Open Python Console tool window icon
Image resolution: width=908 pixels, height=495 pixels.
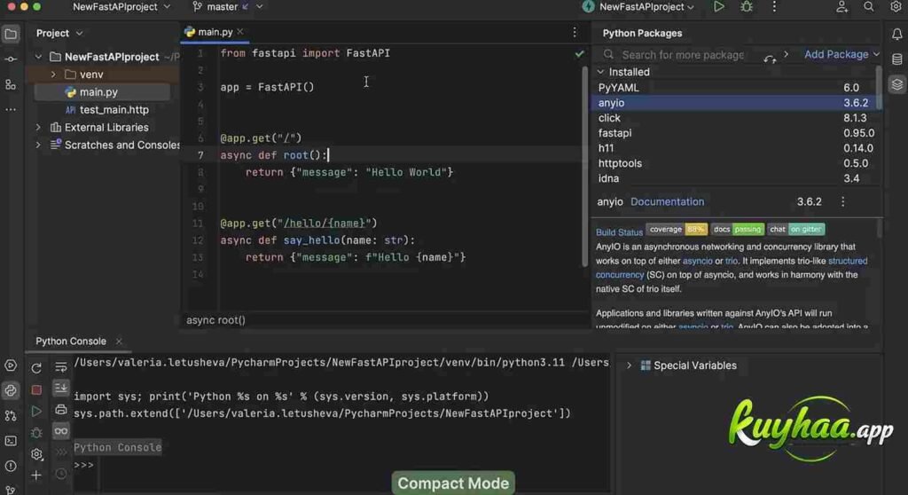tap(11, 390)
